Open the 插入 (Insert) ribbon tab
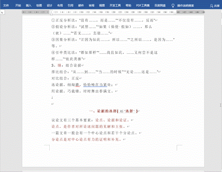The image size is (222, 172). coord(29,5)
